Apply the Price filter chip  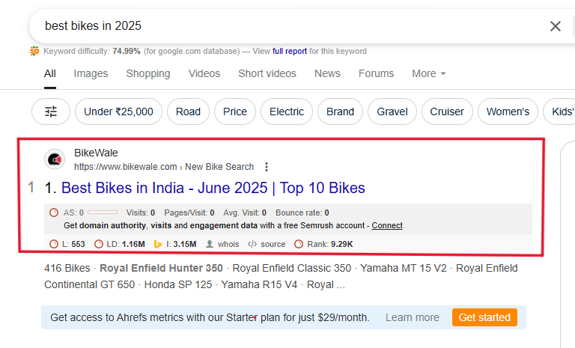click(x=235, y=112)
